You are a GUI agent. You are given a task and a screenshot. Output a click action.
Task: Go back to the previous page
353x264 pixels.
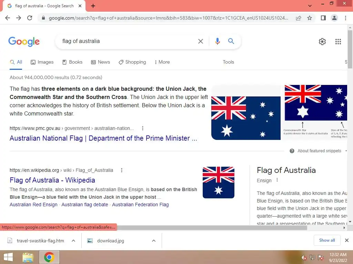click(8, 18)
